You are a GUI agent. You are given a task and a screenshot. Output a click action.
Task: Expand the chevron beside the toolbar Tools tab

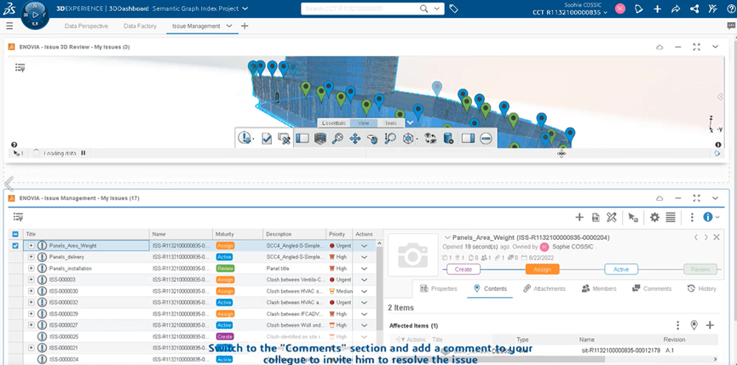410,123
